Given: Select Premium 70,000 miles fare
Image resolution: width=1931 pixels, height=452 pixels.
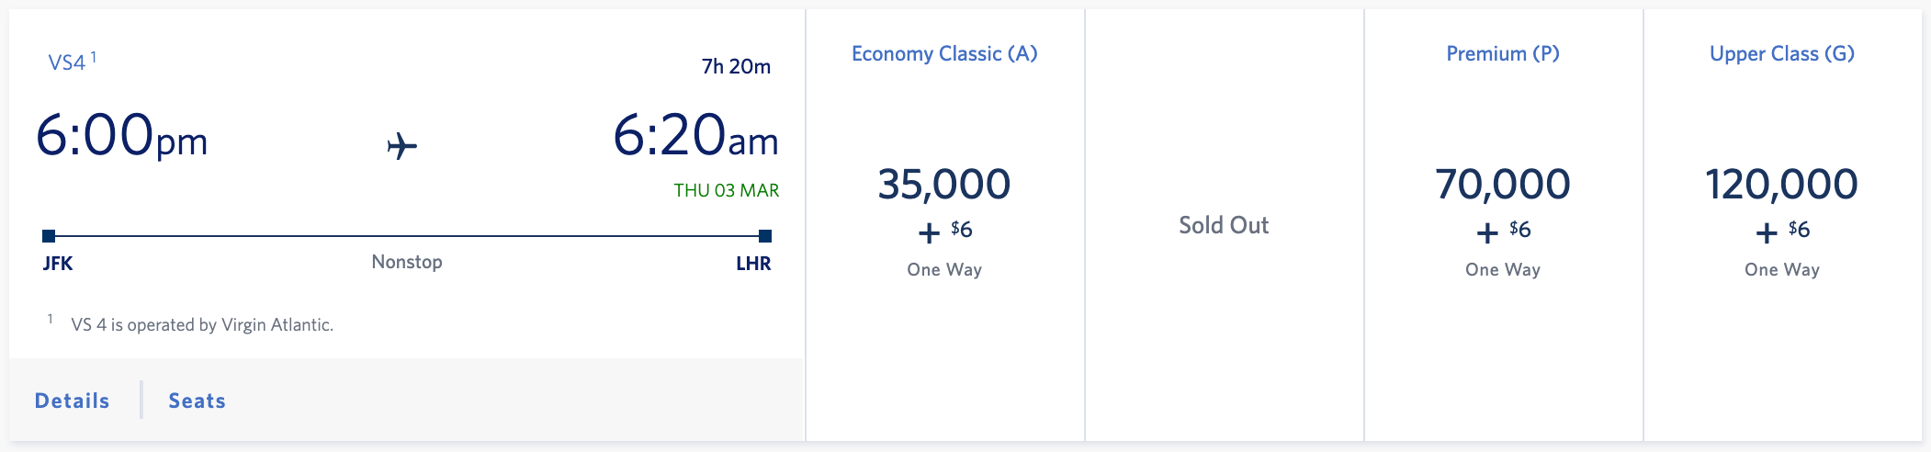Looking at the screenshot, I should pos(1503,221).
